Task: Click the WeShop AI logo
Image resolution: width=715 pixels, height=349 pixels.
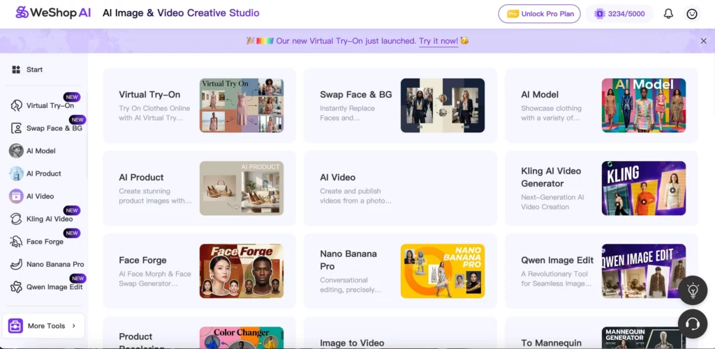Action: [53, 13]
